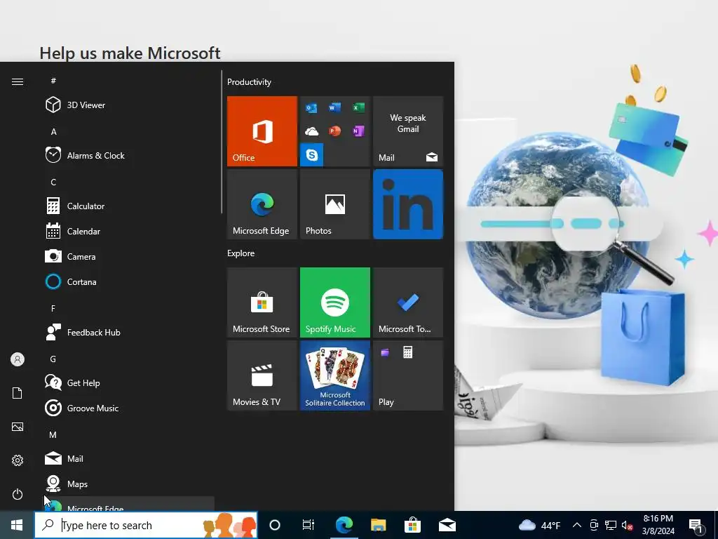This screenshot has height=539, width=718.
Task: Open weather widget showing 44°F
Action: [x=539, y=525]
